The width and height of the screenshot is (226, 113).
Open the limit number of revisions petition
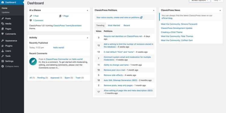point(128,46)
